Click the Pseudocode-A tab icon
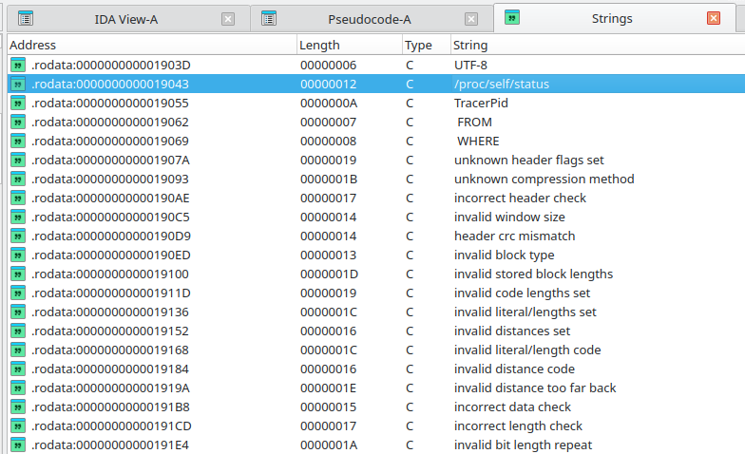The width and height of the screenshot is (745, 454). (x=269, y=18)
